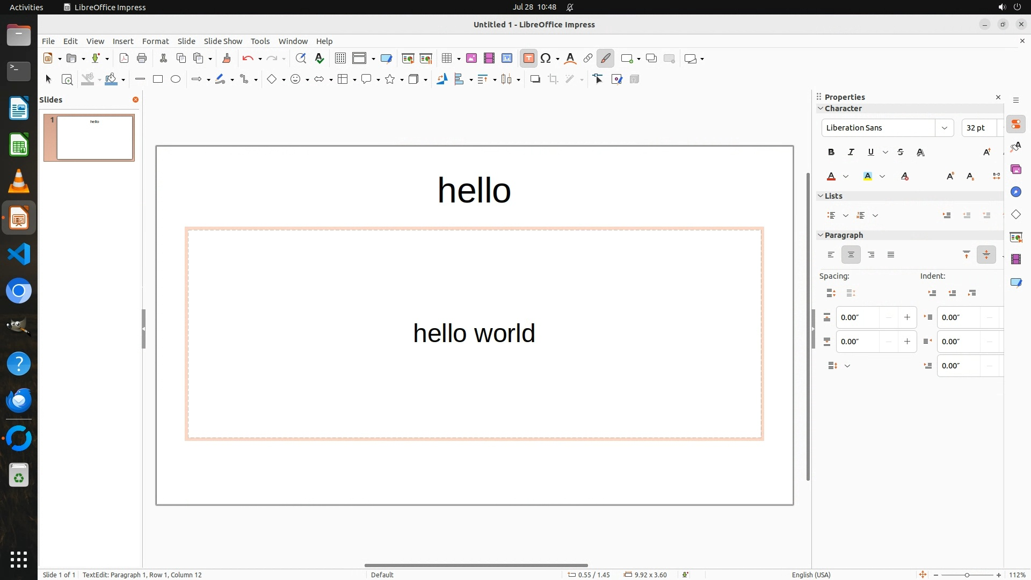Open the Insert Special Character icon
This screenshot has height=580, width=1031.
(x=546, y=59)
